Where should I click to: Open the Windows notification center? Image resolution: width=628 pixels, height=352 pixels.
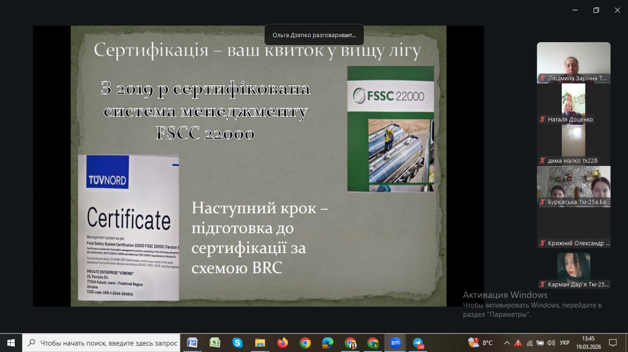coord(613,343)
